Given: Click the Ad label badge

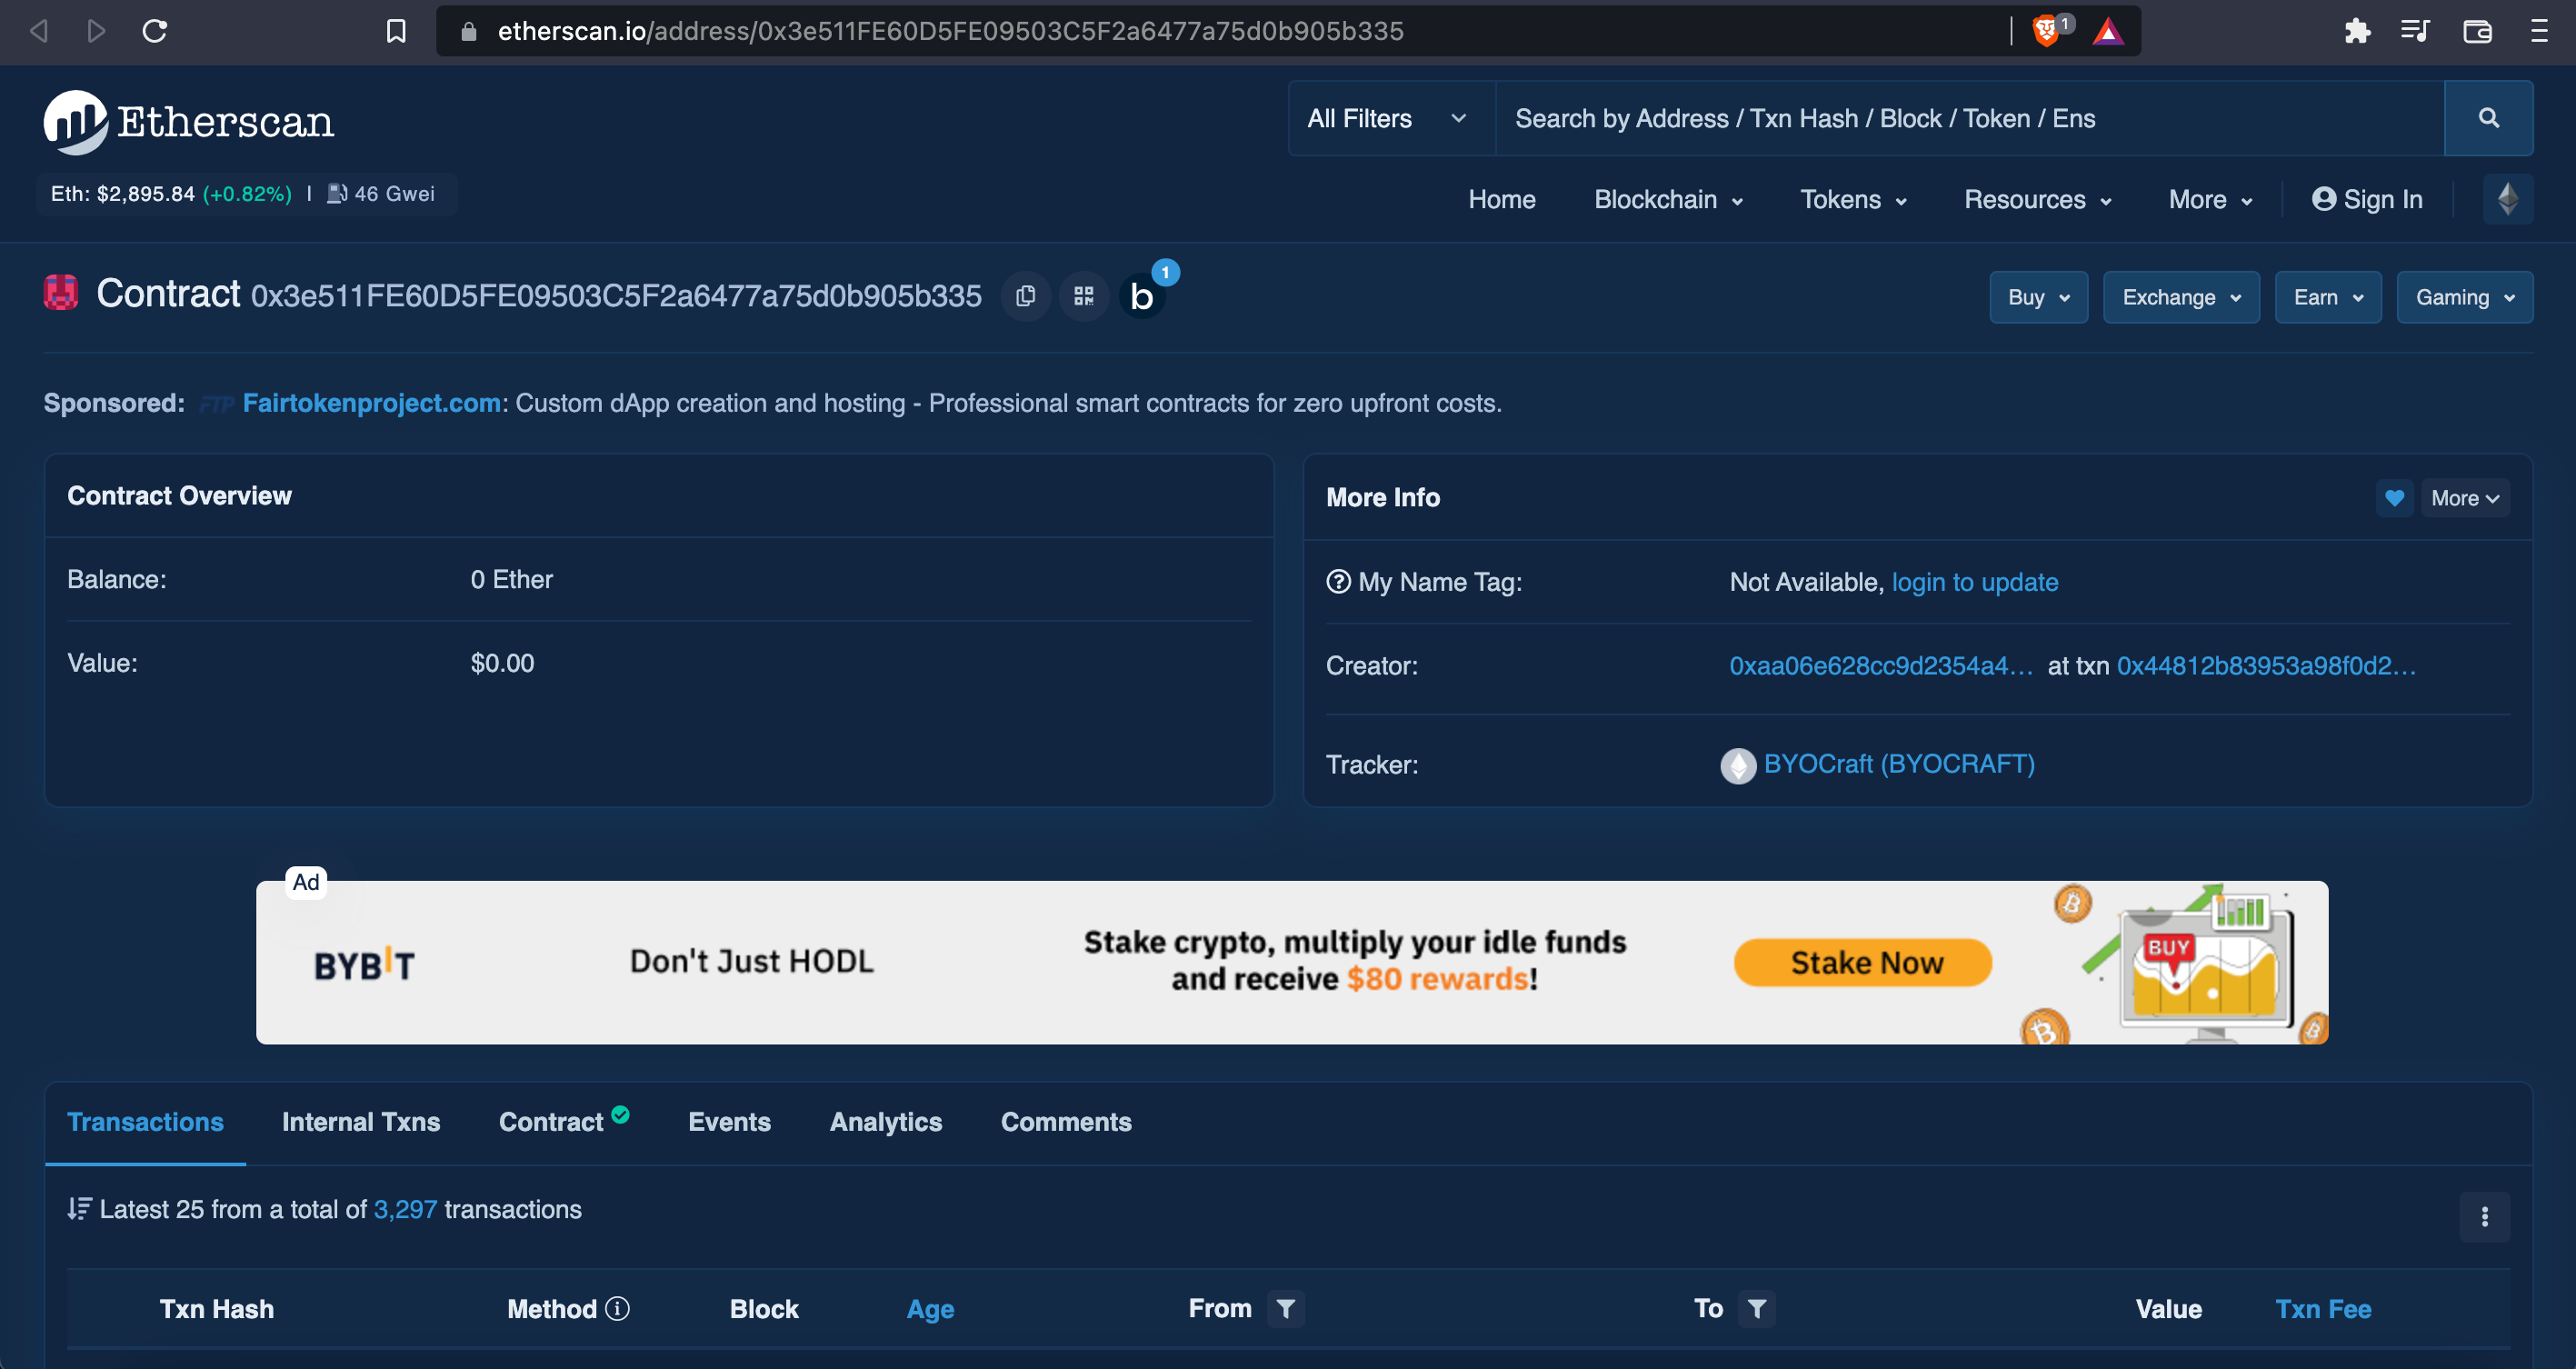Looking at the screenshot, I should click(306, 882).
